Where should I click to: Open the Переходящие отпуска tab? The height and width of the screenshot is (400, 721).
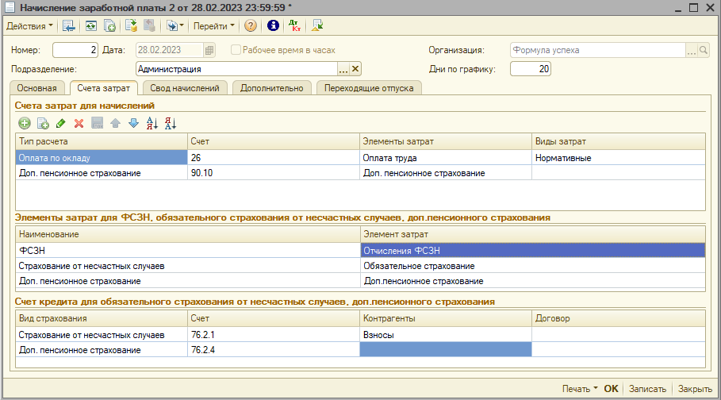pos(369,88)
